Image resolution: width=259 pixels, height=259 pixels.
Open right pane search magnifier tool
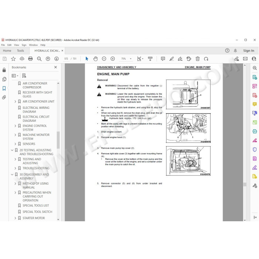click(x=255, y=68)
